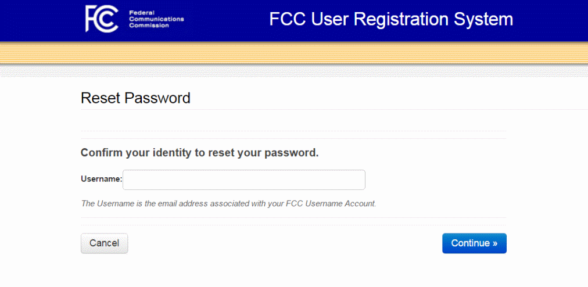Select the FCC User Registration System title
Viewport: 588px width, 287px height.
[390, 19]
